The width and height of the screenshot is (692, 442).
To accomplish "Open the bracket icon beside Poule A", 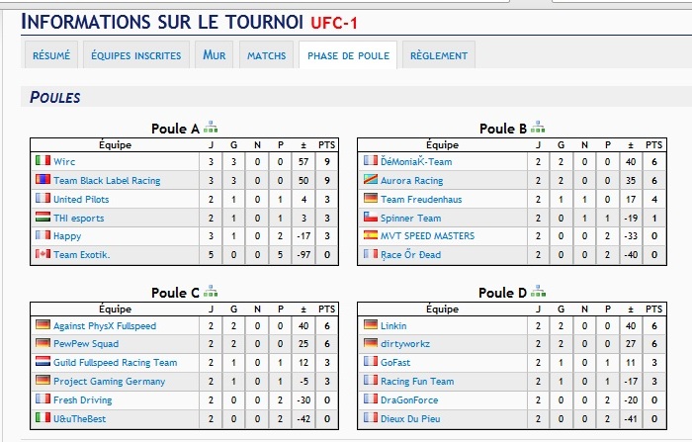I will [211, 128].
